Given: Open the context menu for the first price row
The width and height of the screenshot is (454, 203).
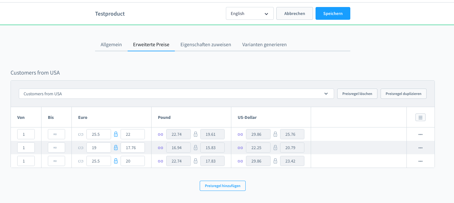Looking at the screenshot, I should pos(420,134).
